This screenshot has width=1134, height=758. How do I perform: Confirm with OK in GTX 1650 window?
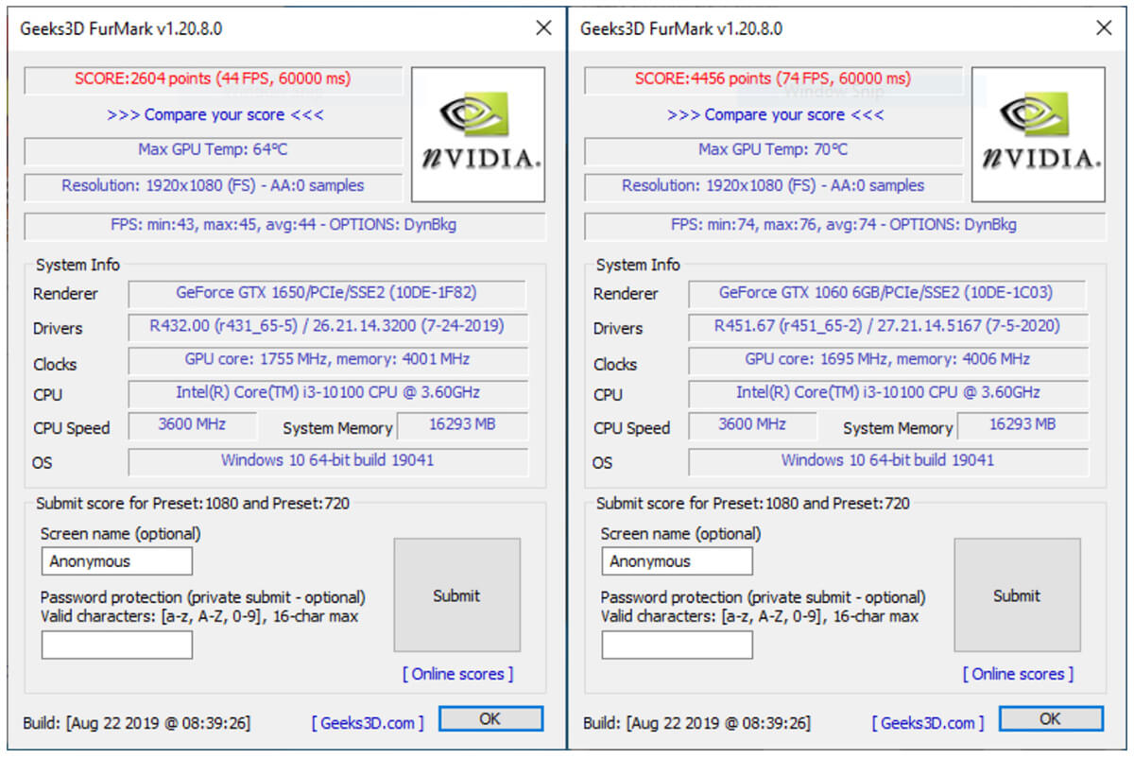pyautogui.click(x=490, y=718)
